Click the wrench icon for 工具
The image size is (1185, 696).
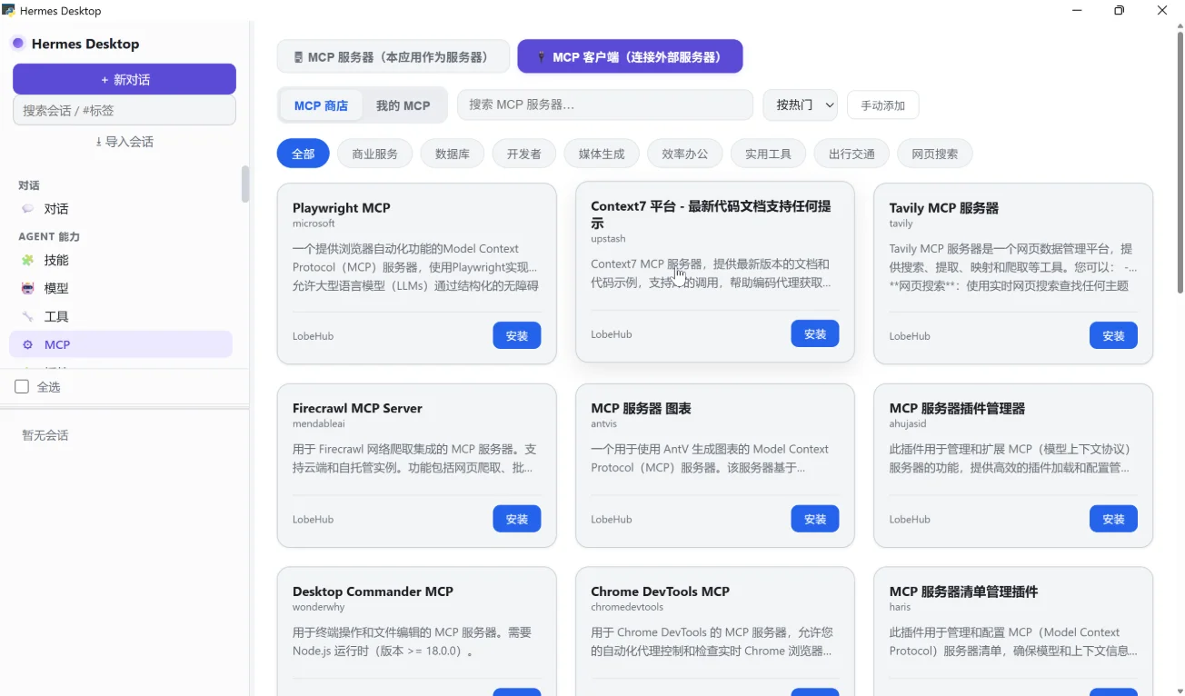point(27,317)
